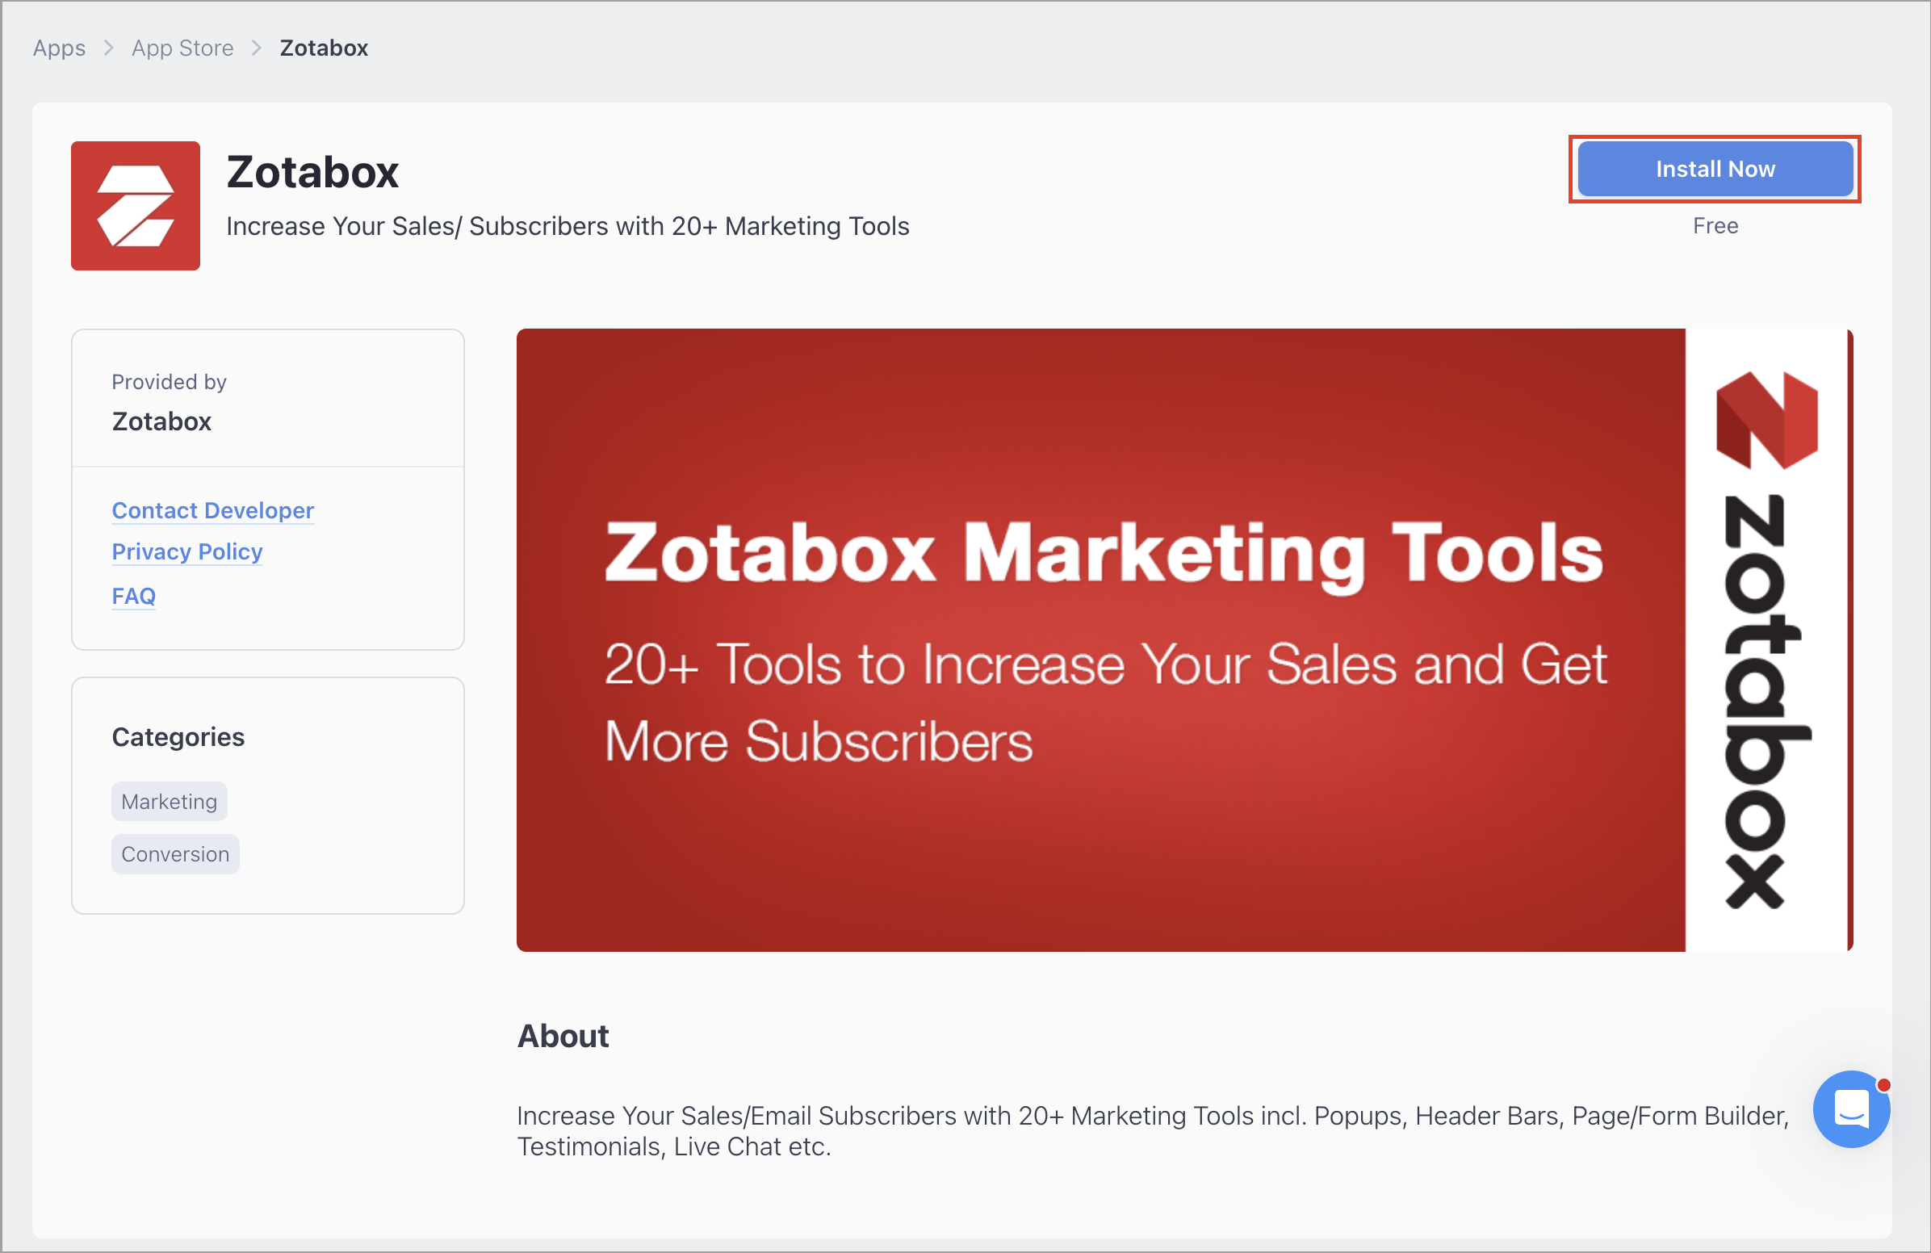Click the Zotabox red app logo icon
The height and width of the screenshot is (1253, 1931).
pos(136,205)
